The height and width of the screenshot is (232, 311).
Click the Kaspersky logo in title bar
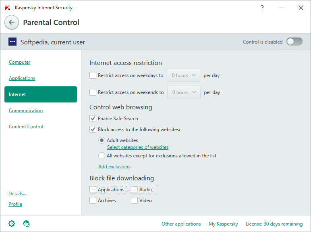(8, 8)
